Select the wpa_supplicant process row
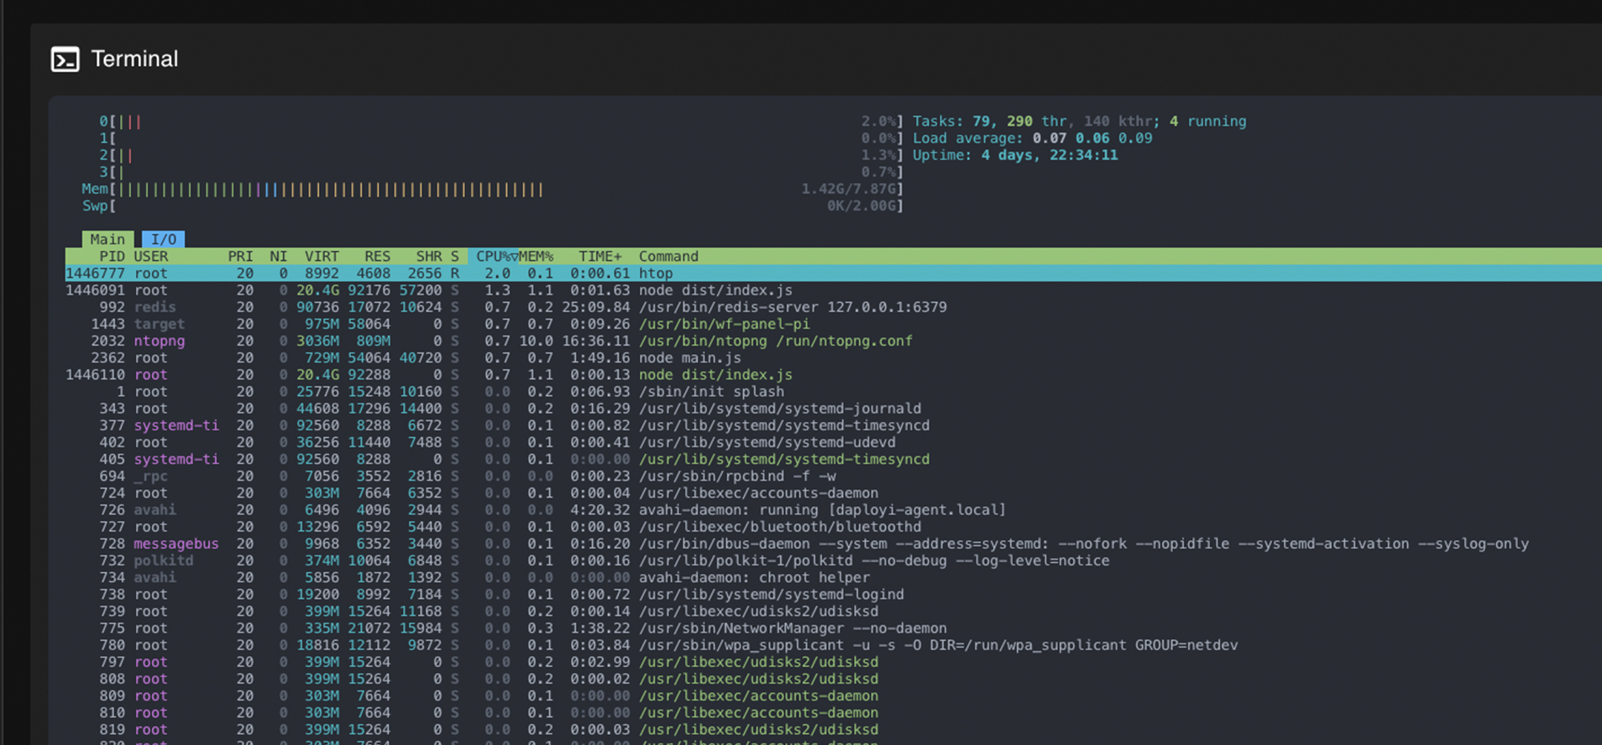This screenshot has height=745, width=1602. [x=833, y=645]
